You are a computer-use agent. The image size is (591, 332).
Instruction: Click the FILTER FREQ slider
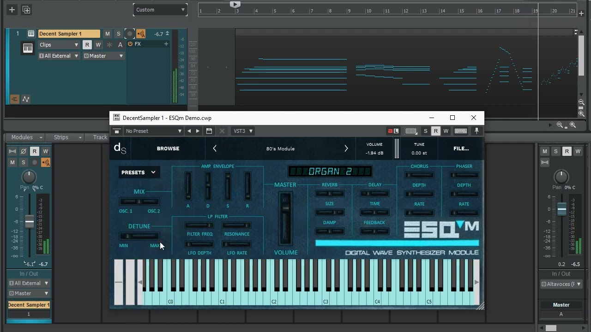coord(199,225)
